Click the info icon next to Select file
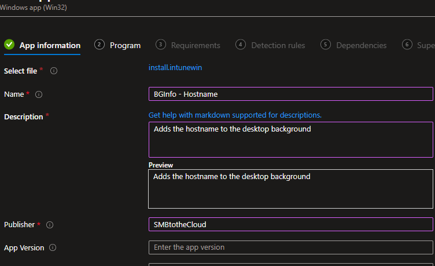Viewport: 435px width, 266px height. (54, 71)
